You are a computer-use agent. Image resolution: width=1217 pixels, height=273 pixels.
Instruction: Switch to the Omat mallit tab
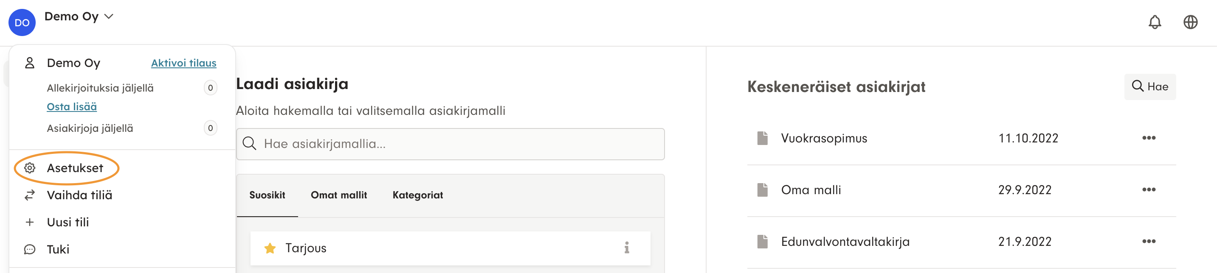tap(338, 195)
